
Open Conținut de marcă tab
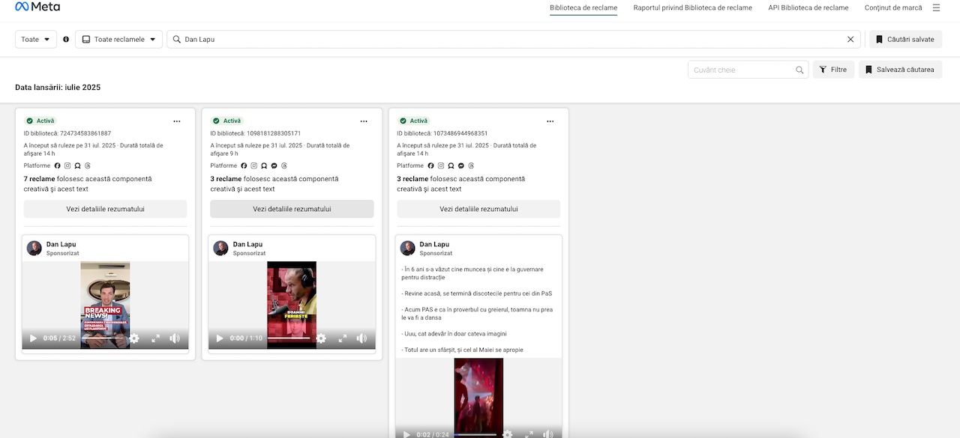click(x=893, y=7)
